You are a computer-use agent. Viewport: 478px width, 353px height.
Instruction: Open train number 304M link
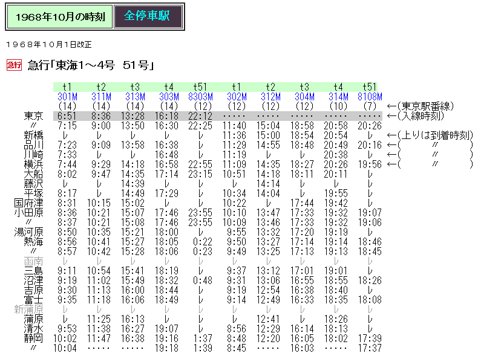(x=304, y=97)
